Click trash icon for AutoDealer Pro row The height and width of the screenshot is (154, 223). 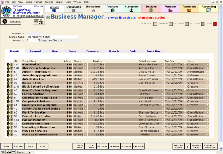pyautogui.click(x=12, y=79)
